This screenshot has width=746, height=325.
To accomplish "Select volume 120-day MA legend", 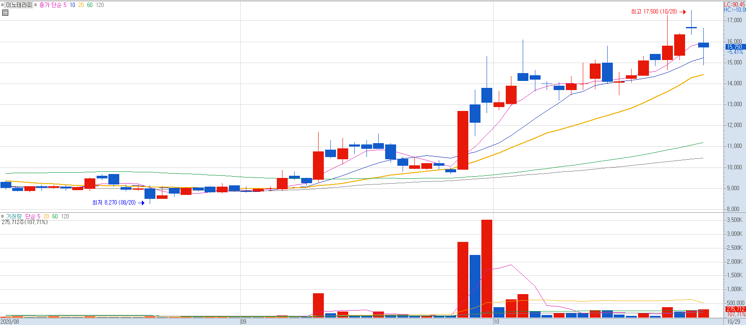I will (x=65, y=216).
